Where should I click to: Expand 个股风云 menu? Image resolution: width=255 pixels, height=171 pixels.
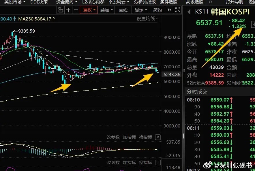tap(119, 2)
